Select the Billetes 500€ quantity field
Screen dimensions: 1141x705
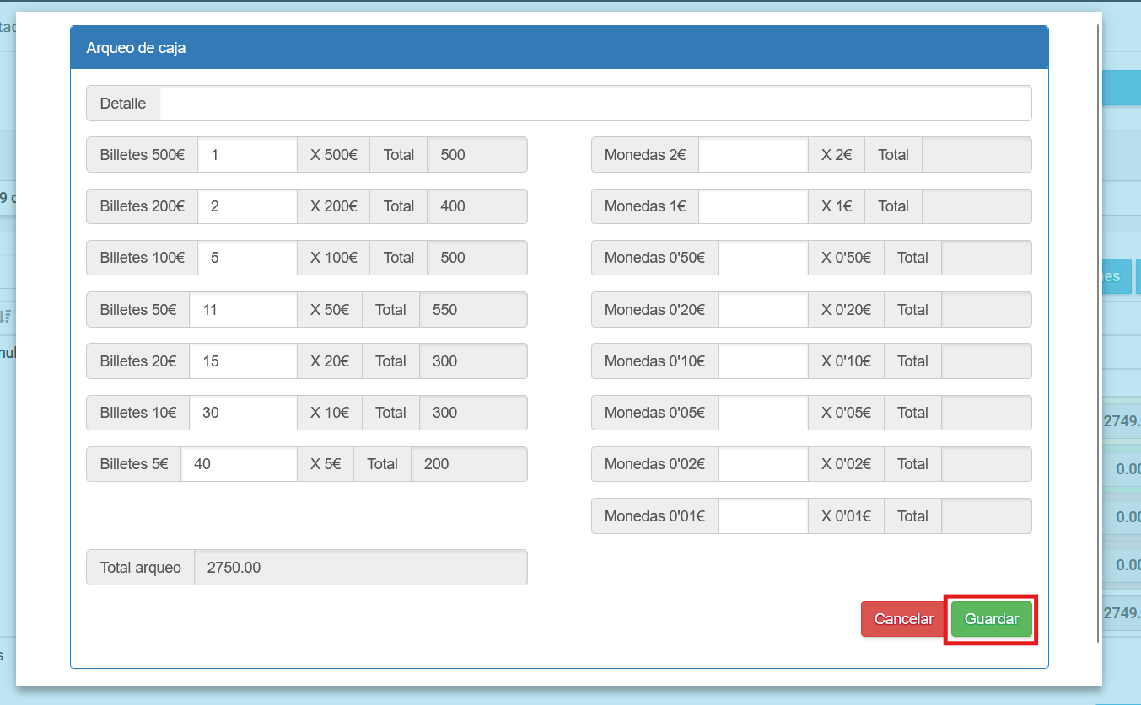(247, 155)
